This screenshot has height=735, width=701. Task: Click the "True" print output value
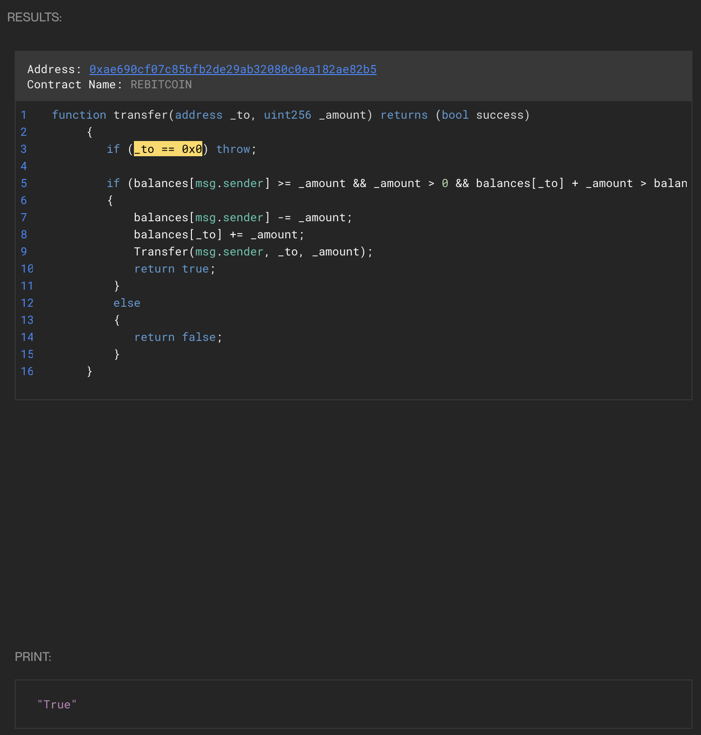click(x=57, y=705)
